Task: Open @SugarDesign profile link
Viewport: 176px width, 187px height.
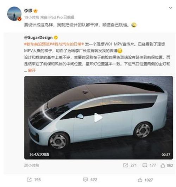Action: [x=38, y=38]
